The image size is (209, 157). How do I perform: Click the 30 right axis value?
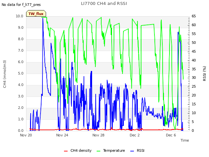(x=194, y=78)
